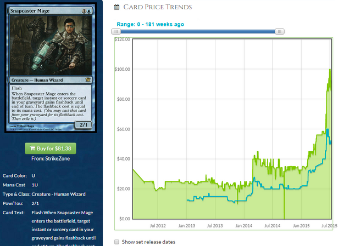Enable Show set release dates checkbox
338x251 pixels.
(x=117, y=242)
